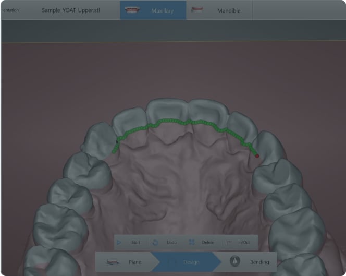346x276 pixels.
Task: Switch to the Mandible tab
Action: (x=229, y=10)
